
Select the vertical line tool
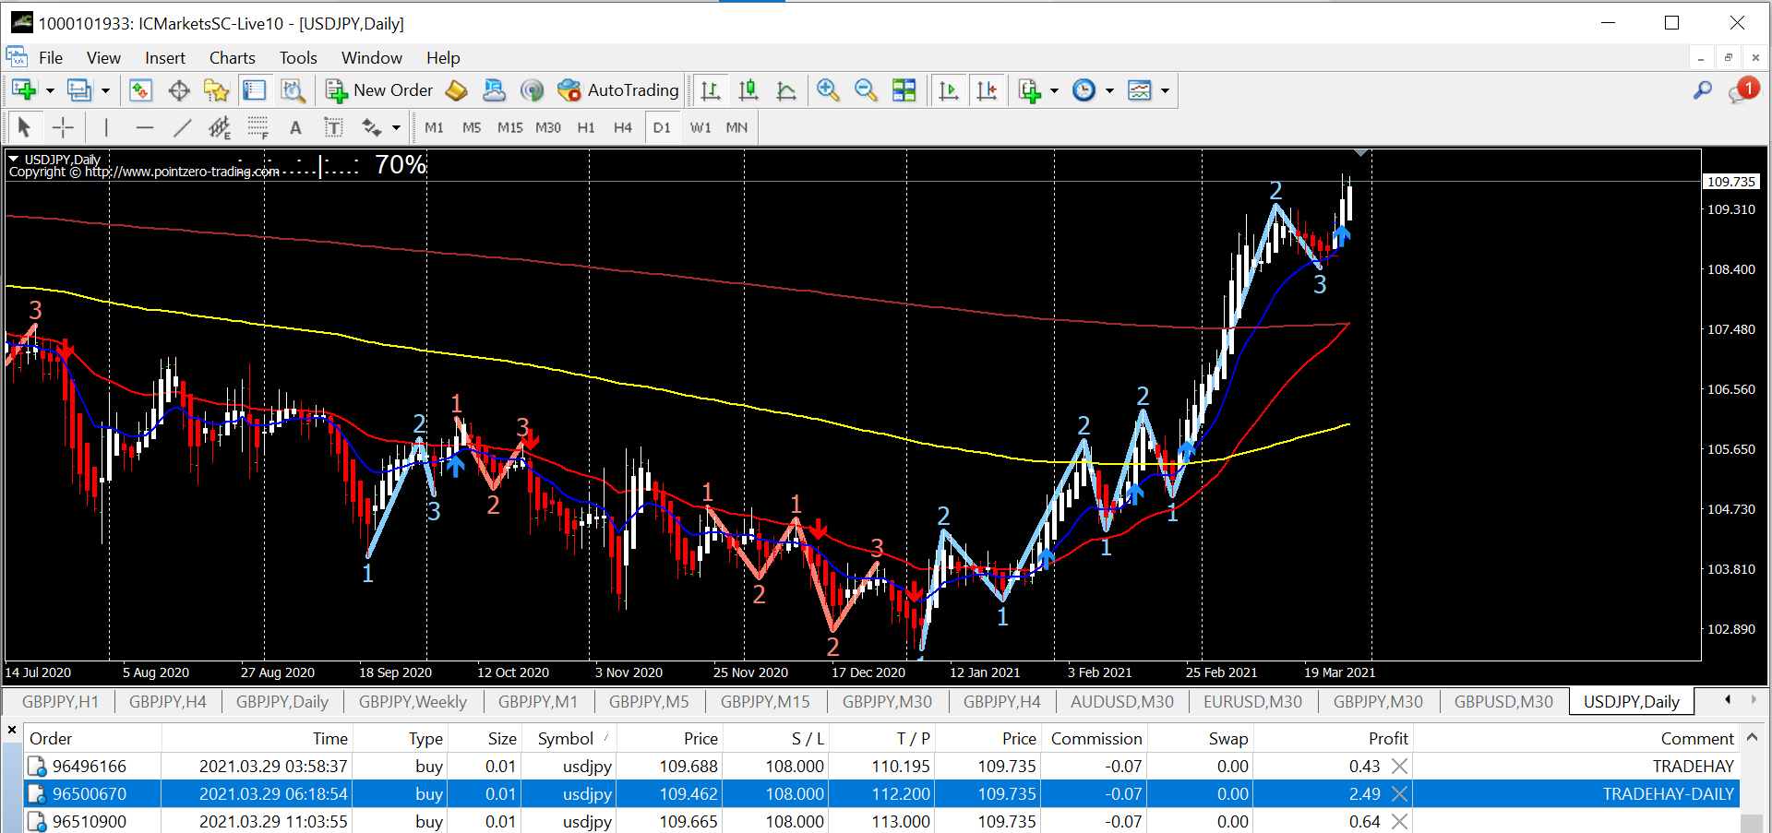click(x=106, y=127)
